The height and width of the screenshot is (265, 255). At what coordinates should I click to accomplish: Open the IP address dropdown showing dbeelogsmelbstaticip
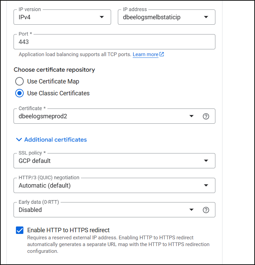(166, 17)
